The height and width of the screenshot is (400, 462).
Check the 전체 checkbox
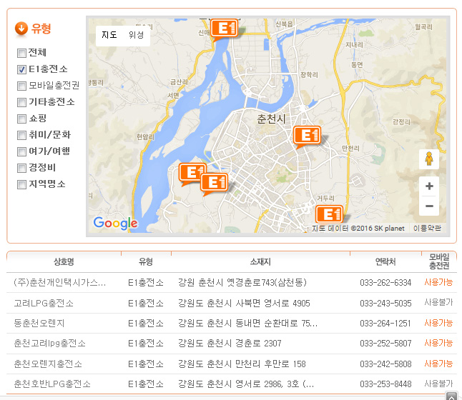click(21, 54)
